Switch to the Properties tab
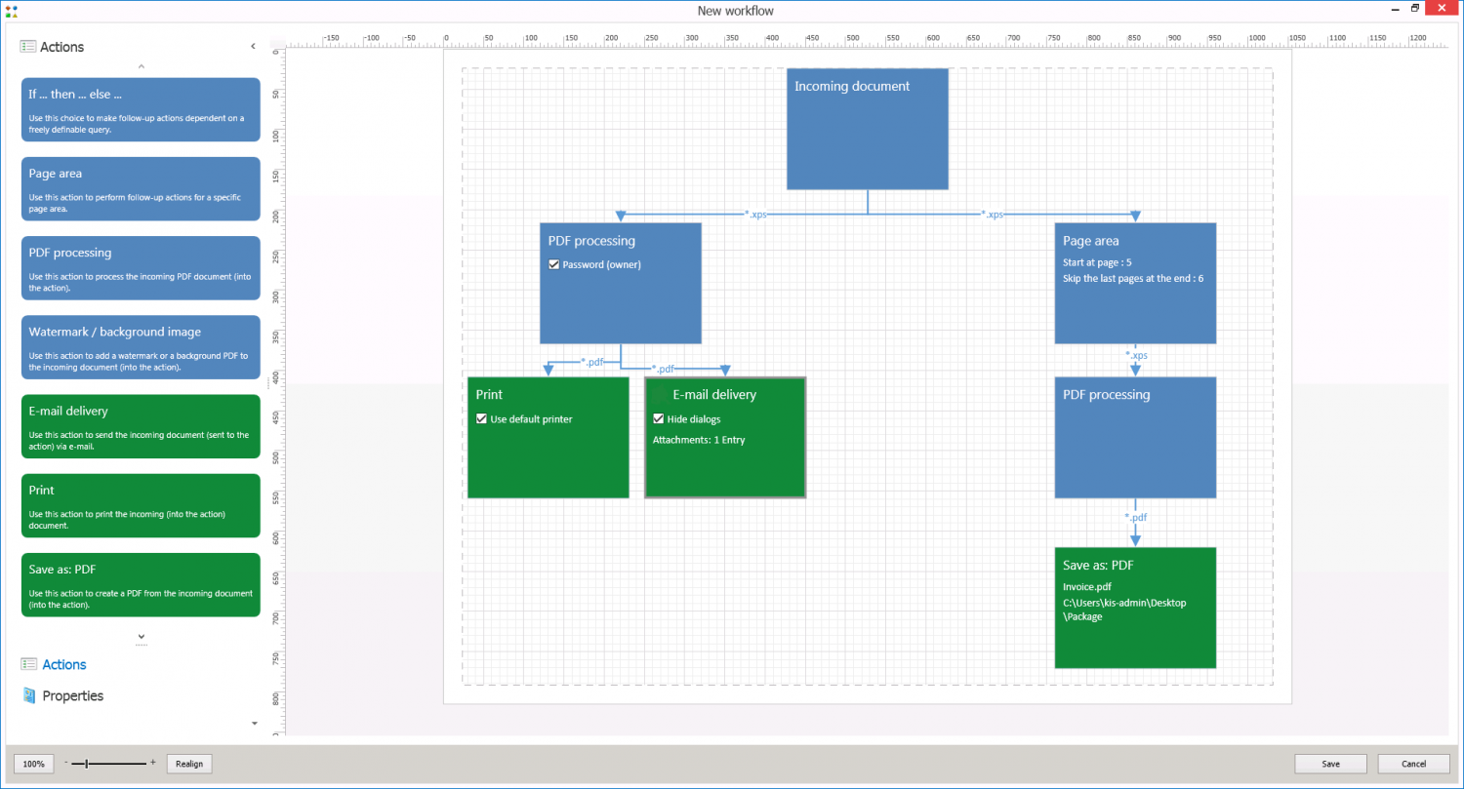Screen dimensions: 1464x789 (75, 695)
